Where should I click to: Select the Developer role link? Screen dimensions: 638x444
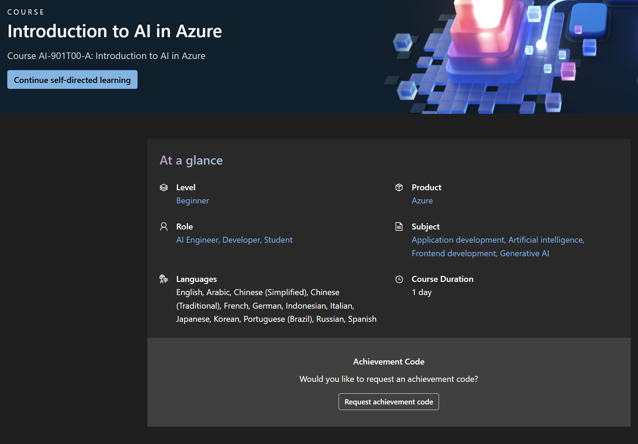coord(241,240)
